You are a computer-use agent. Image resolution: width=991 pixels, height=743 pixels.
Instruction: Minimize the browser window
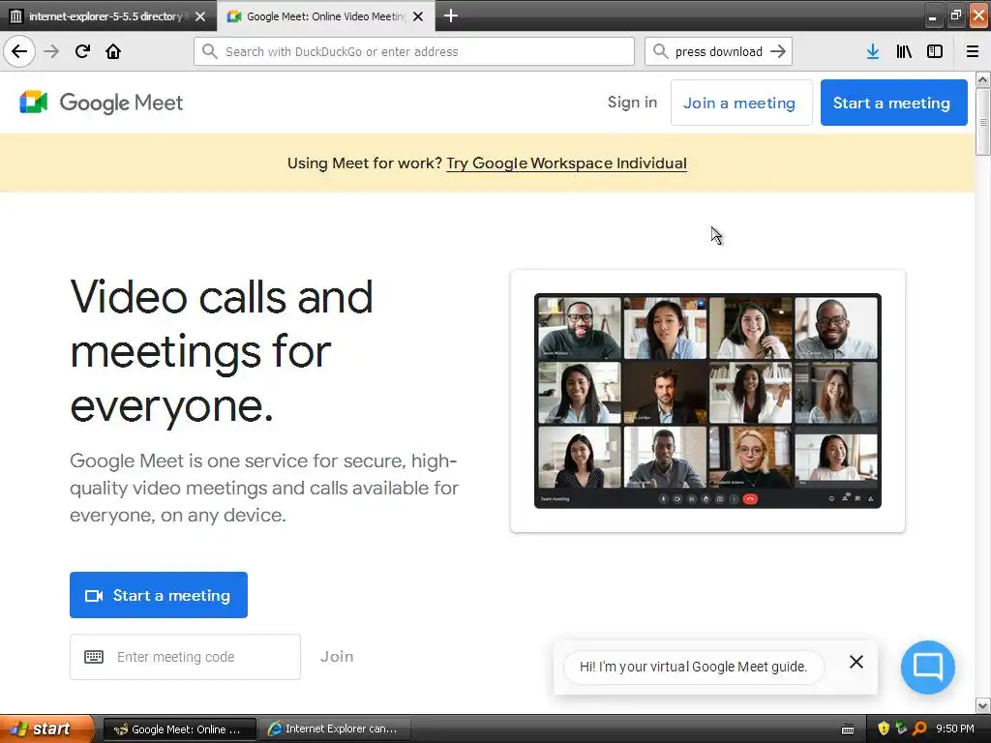click(932, 16)
